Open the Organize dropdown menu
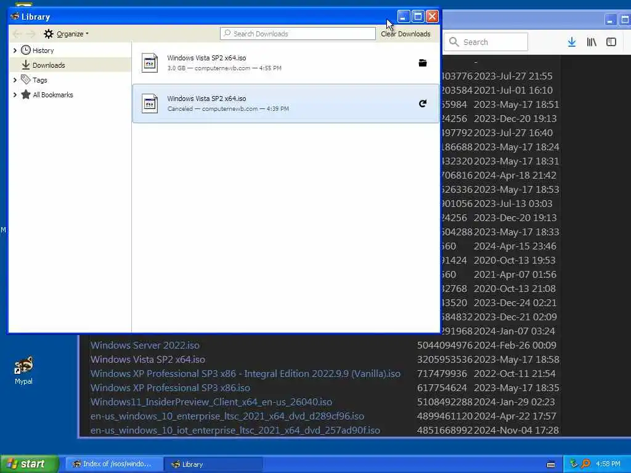 [x=72, y=34]
